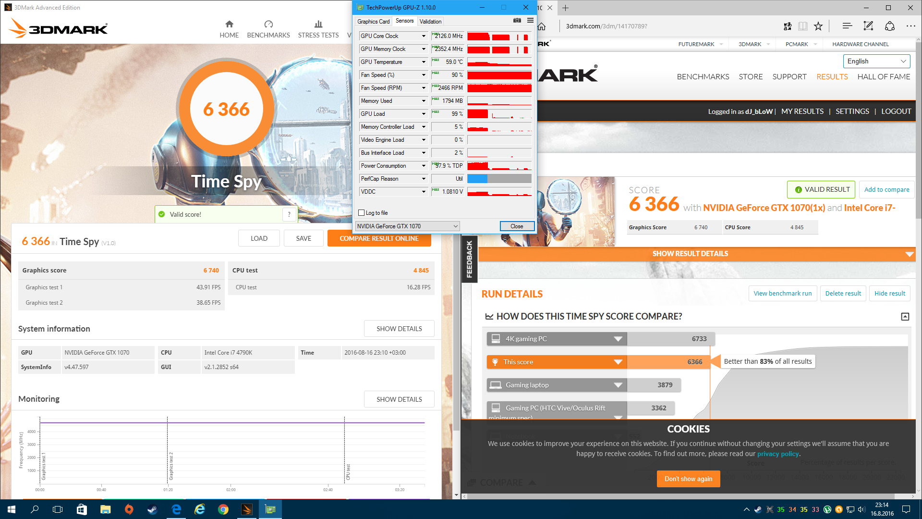This screenshot has height=519, width=922.
Task: Click the Delete result link
Action: (x=843, y=293)
